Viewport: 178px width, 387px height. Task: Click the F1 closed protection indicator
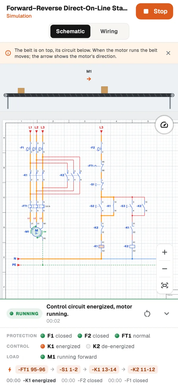(x=56, y=336)
